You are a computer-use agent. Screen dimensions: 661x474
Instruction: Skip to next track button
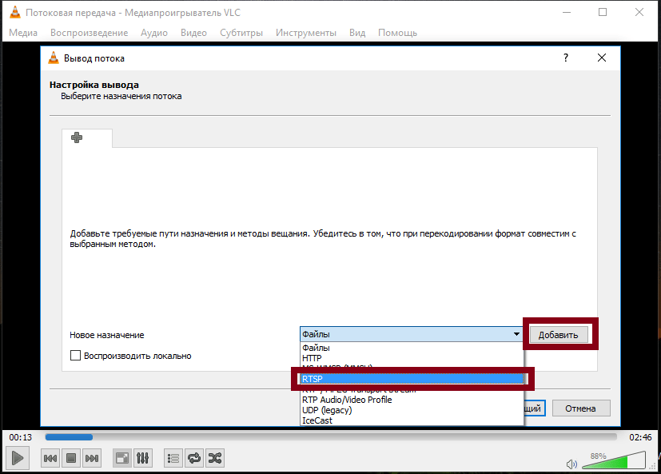[x=92, y=458]
